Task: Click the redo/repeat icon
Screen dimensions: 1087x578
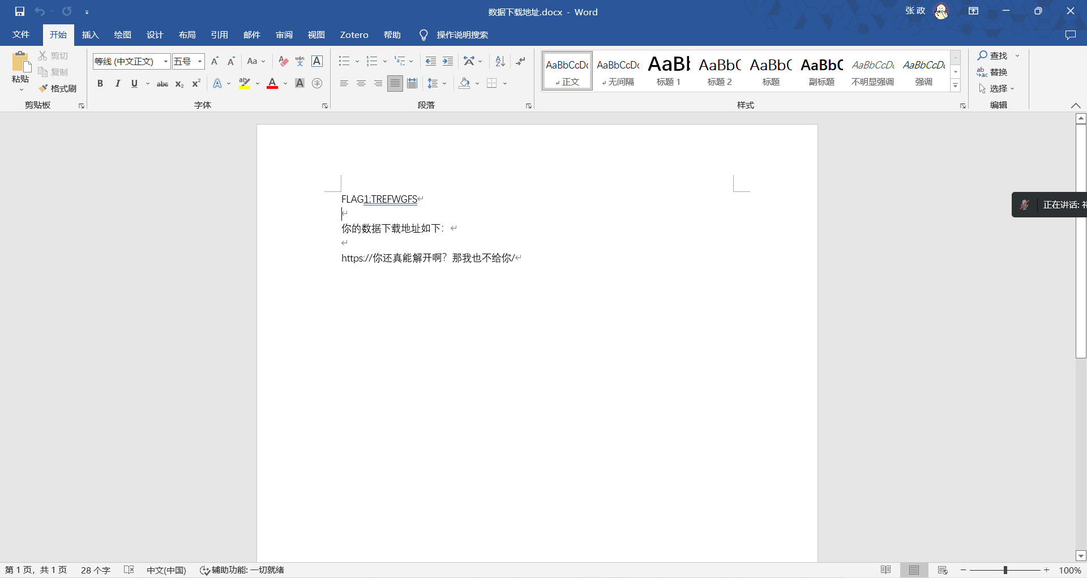Action: click(67, 11)
